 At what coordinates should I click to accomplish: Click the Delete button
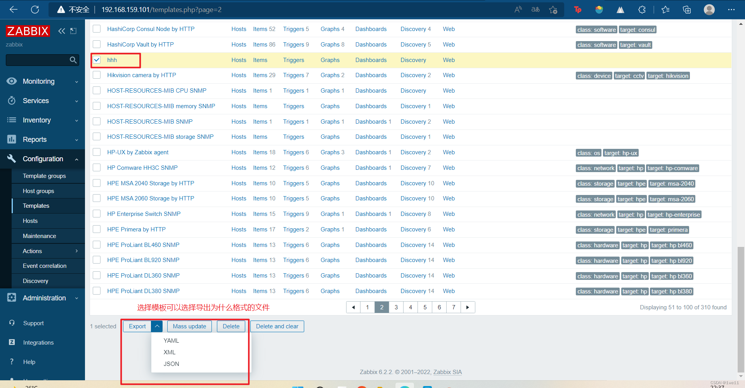click(231, 326)
